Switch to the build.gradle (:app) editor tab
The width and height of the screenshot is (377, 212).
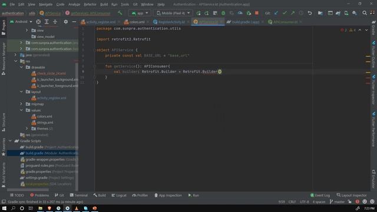245,22
